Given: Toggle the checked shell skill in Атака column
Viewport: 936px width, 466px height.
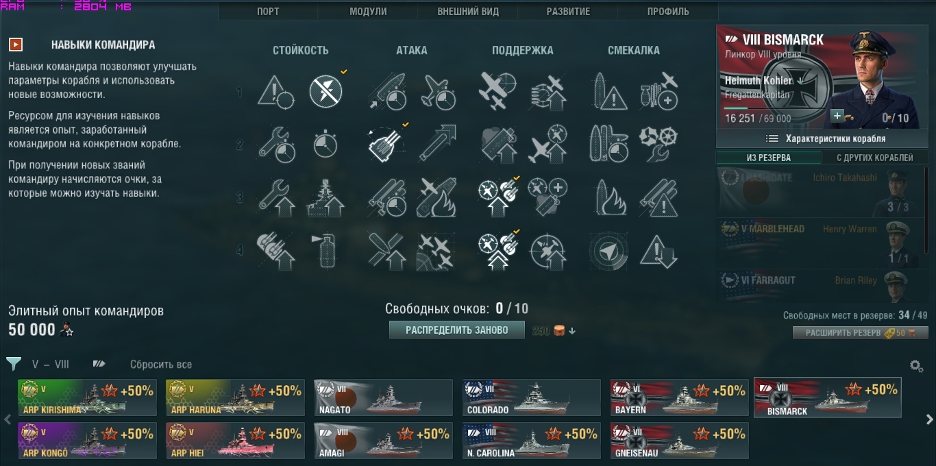Looking at the screenshot, I should 386,145.
